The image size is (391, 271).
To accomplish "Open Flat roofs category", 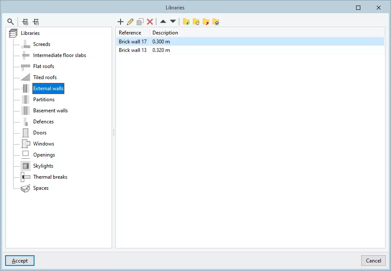I will click(43, 66).
